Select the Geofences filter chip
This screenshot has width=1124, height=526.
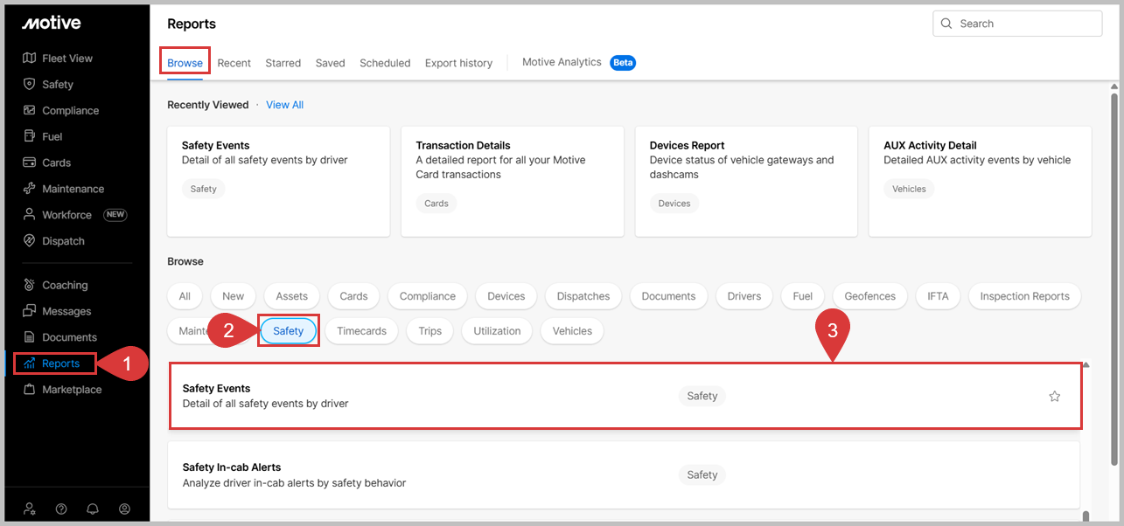pos(870,296)
